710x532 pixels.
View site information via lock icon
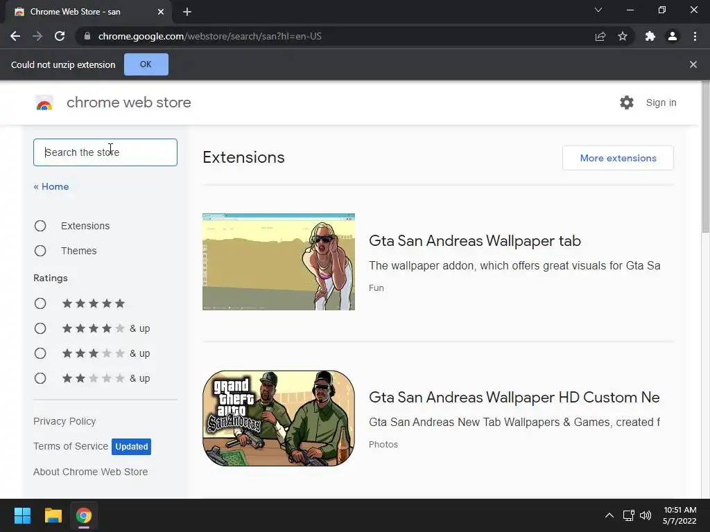coord(87,36)
